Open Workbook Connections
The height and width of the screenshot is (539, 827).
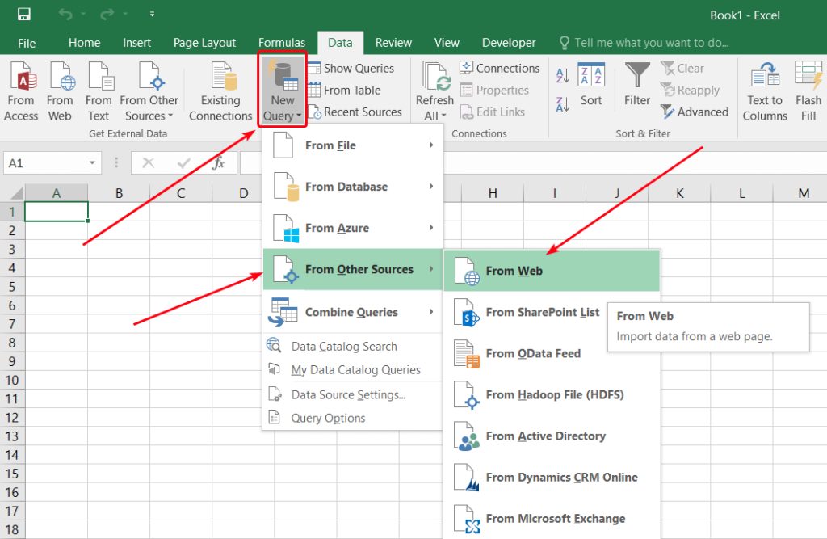coord(500,68)
